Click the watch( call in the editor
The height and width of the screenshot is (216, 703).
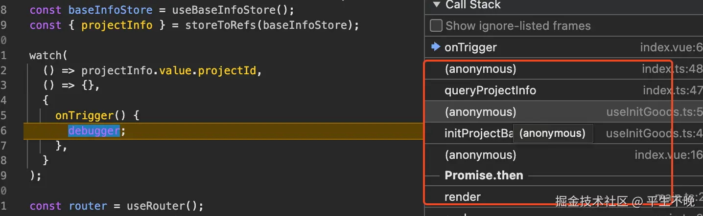pos(47,55)
